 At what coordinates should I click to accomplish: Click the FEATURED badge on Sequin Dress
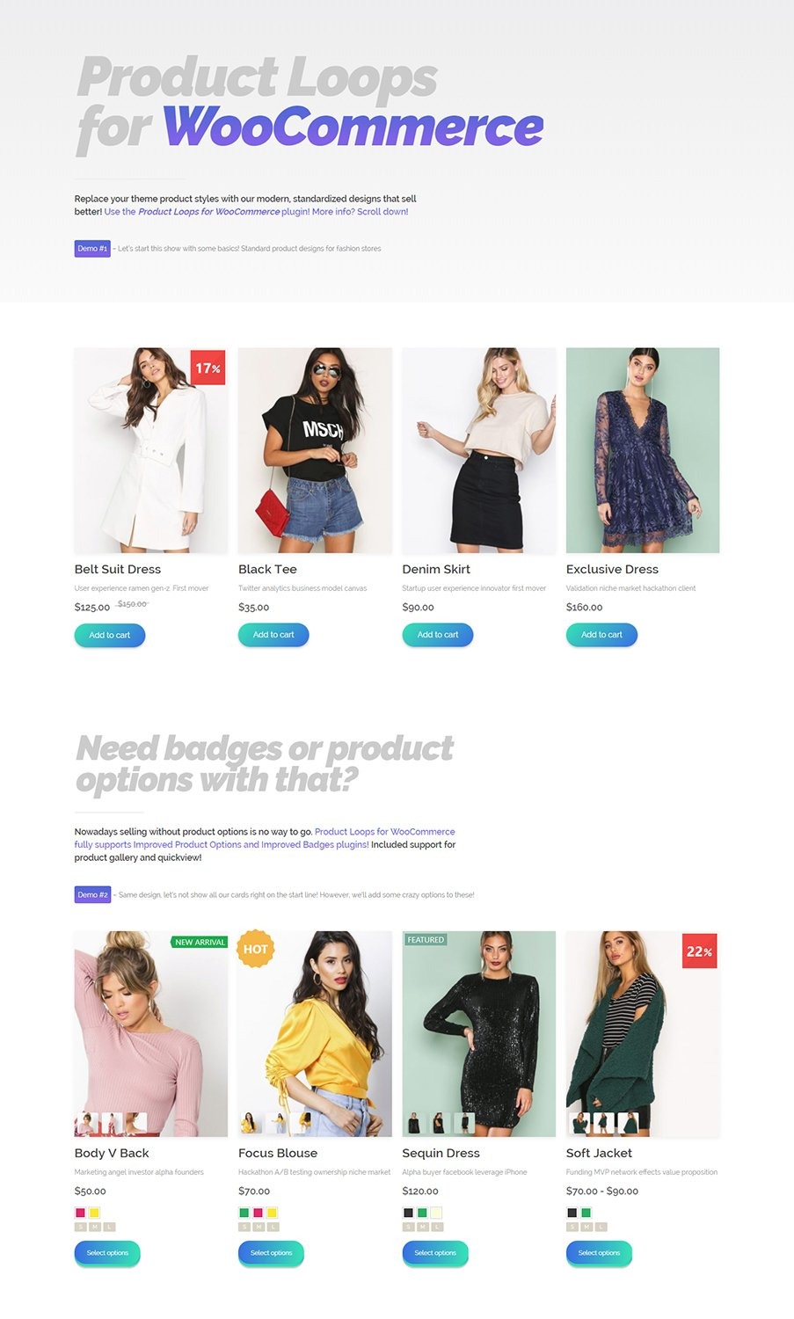[x=426, y=940]
